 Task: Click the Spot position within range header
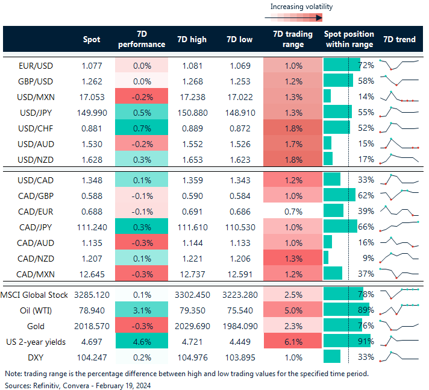[349, 39]
